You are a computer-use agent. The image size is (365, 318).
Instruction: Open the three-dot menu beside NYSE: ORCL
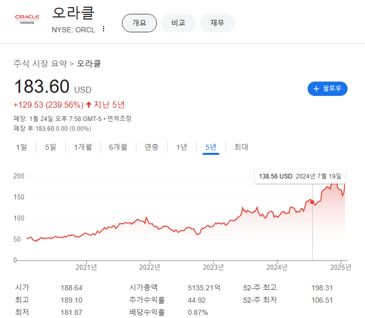pyautogui.click(x=104, y=29)
